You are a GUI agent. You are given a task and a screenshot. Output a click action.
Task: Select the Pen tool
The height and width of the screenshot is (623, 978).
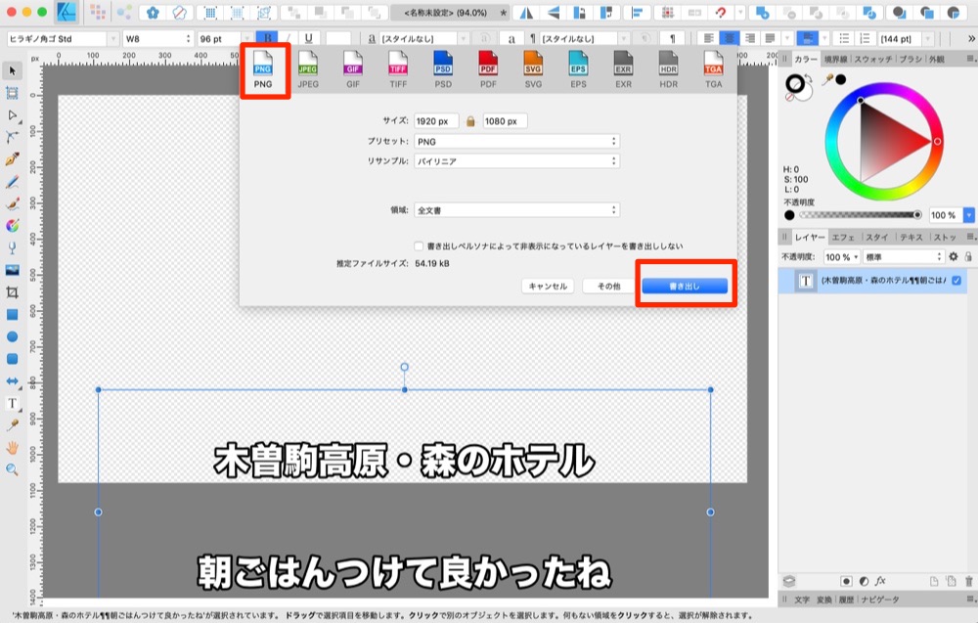click(13, 159)
